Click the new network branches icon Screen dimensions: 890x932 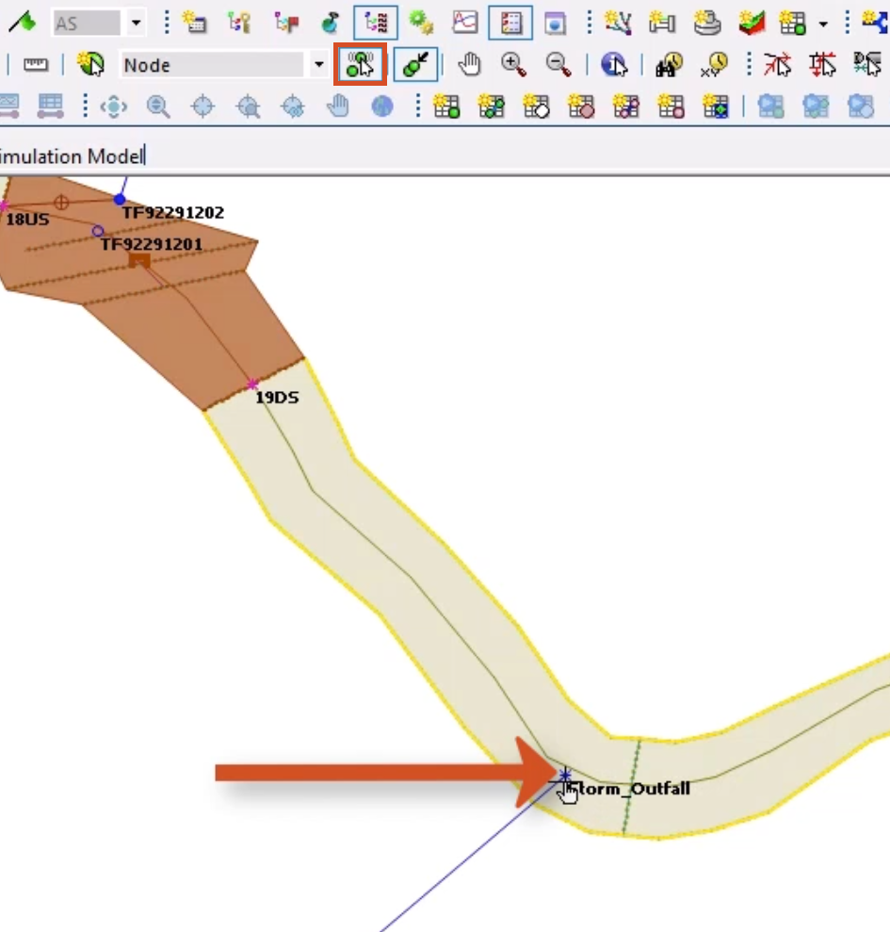point(618,23)
